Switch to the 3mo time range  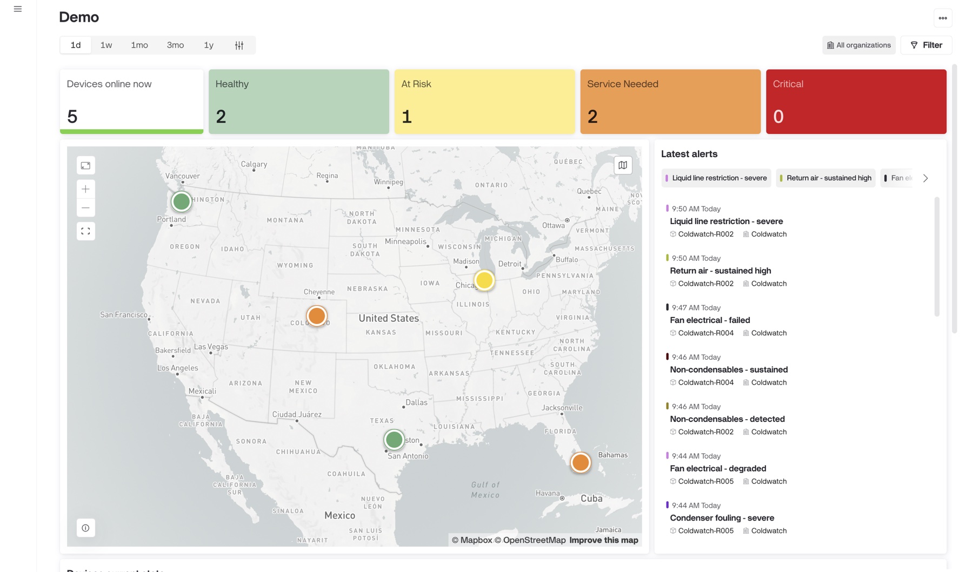click(x=175, y=45)
